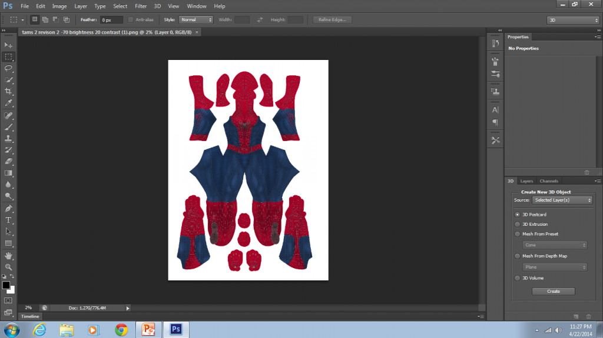Open the Plane depth map dropdown
Image resolution: width=603 pixels, height=338 pixels.
click(x=555, y=267)
